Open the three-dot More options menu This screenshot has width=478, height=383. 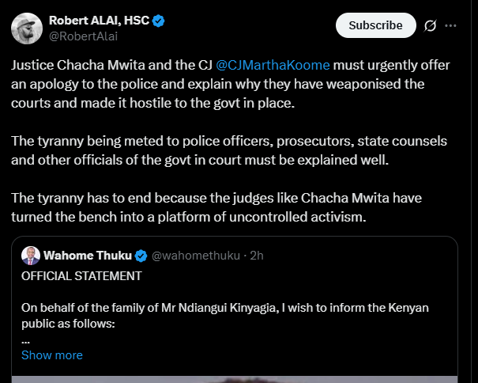coord(451,25)
